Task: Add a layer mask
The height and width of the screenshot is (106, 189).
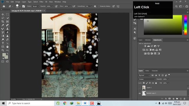Action: (x=170, y=99)
